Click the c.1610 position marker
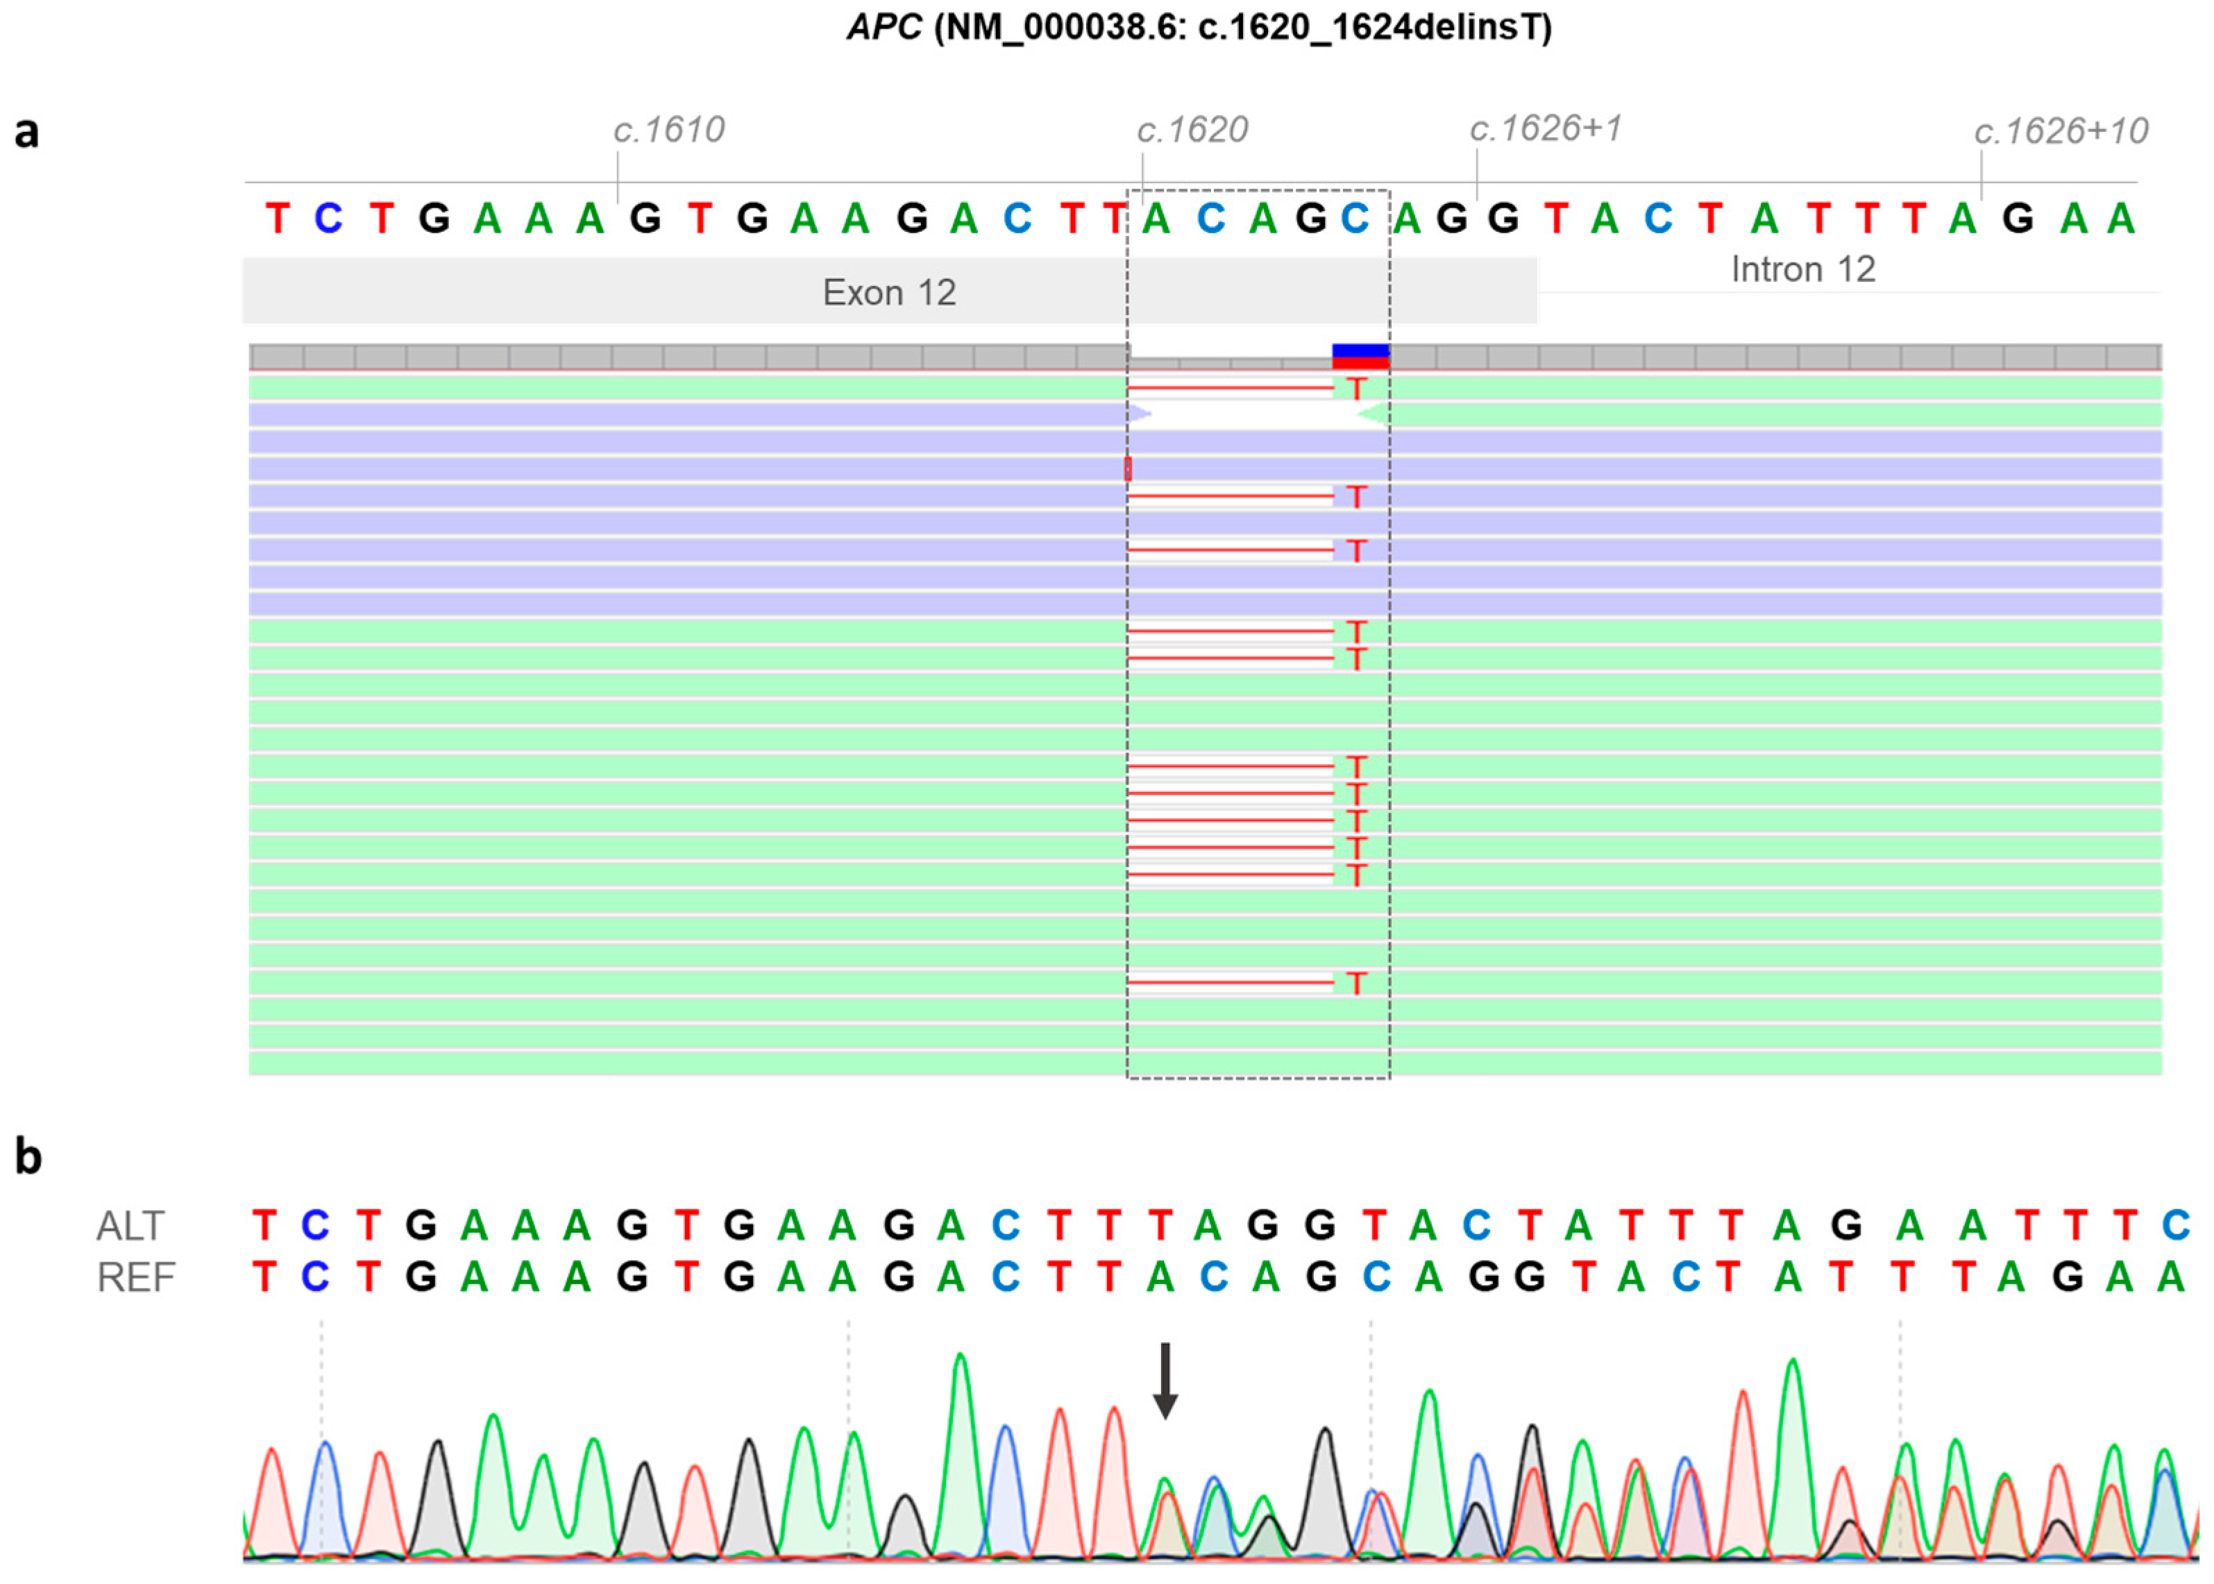Image resolution: width=2214 pixels, height=1584 pixels. [668, 130]
